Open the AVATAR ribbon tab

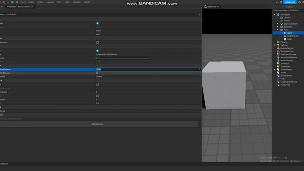tap(50, 2)
